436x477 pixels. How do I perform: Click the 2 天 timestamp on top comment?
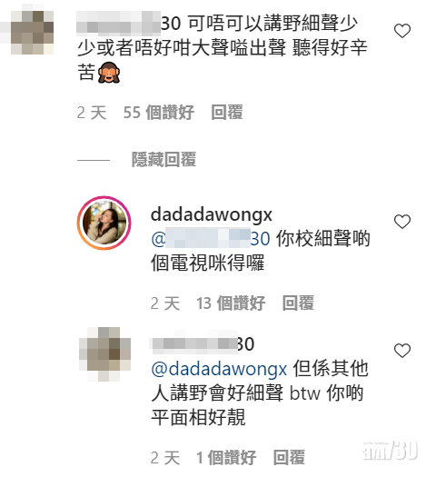[92, 113]
